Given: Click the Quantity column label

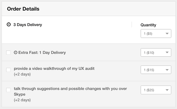Looking at the screenshot, I should [x=148, y=25].
